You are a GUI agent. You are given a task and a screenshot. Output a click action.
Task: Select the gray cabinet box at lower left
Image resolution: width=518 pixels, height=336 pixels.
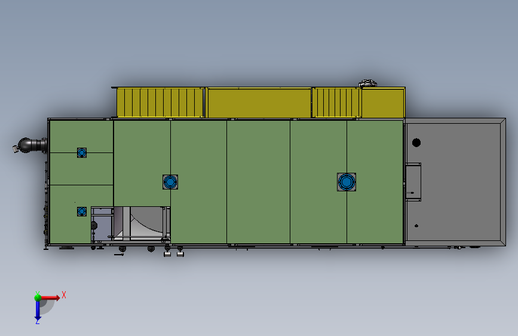coord(102,225)
